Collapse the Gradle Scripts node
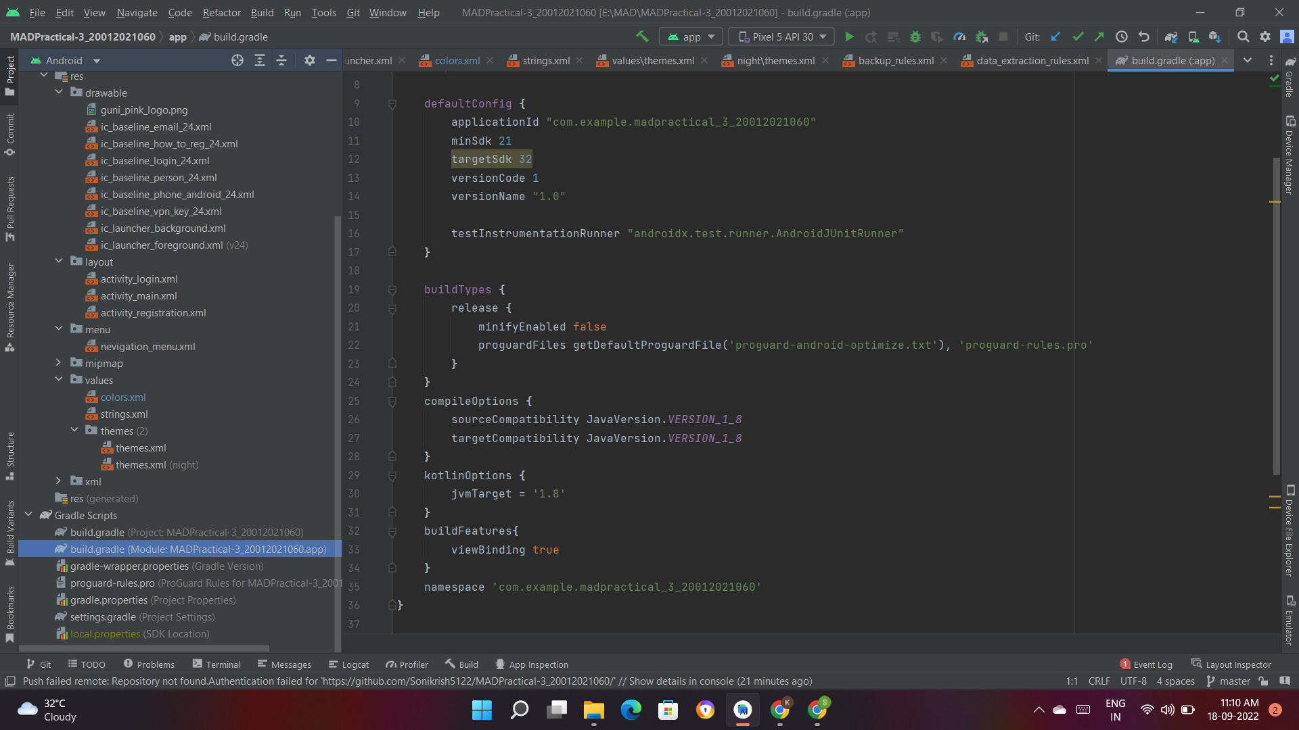 click(x=28, y=514)
